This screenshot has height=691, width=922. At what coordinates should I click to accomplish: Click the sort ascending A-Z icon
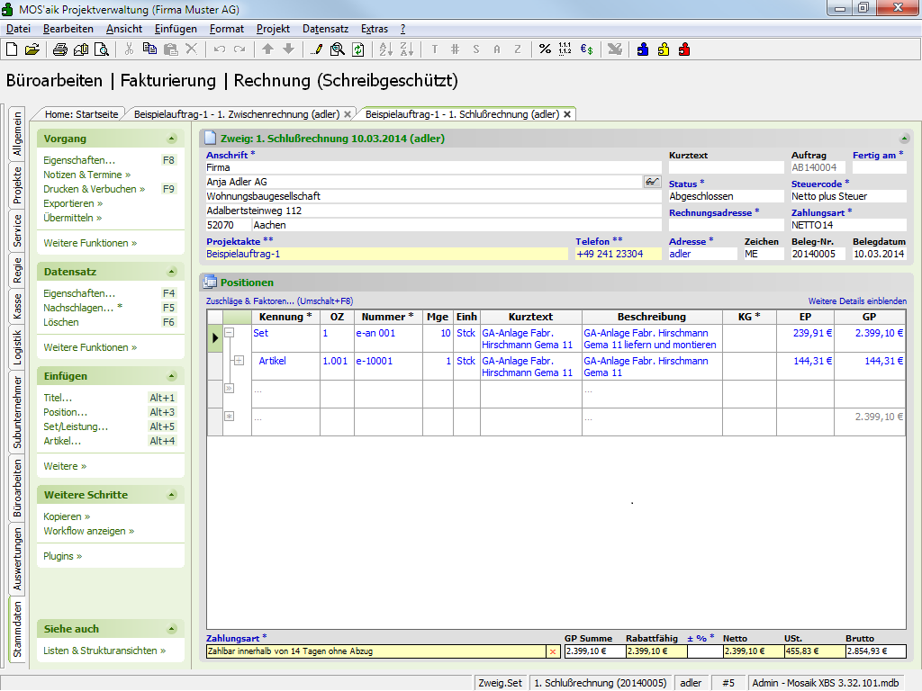(385, 49)
